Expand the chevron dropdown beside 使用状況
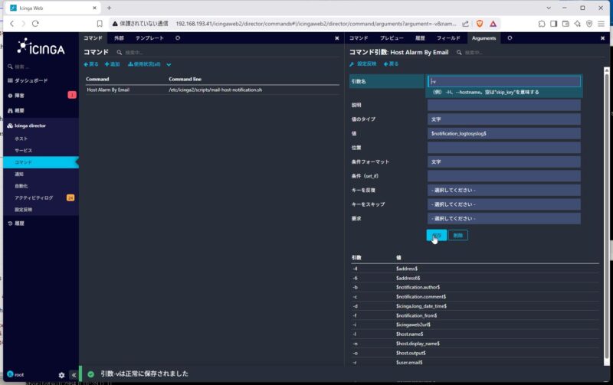Screen dimensions: 613x385 (x=169, y=64)
